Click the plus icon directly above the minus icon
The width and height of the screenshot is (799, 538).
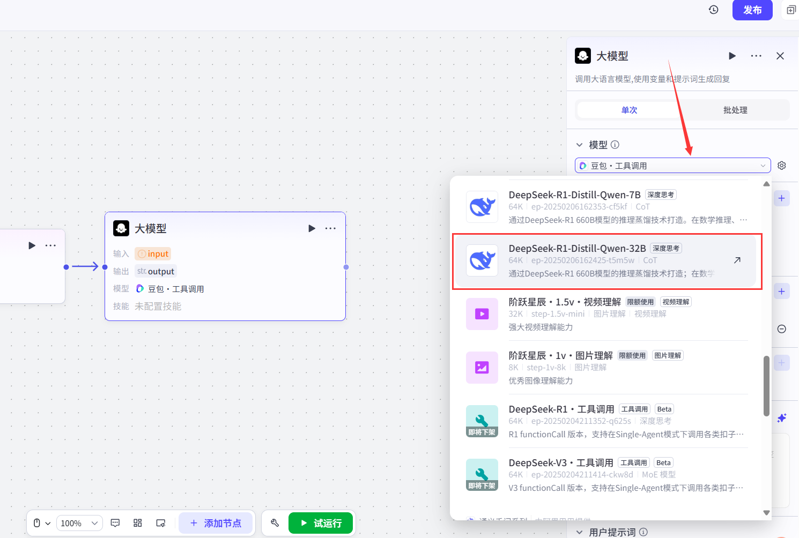[782, 292]
